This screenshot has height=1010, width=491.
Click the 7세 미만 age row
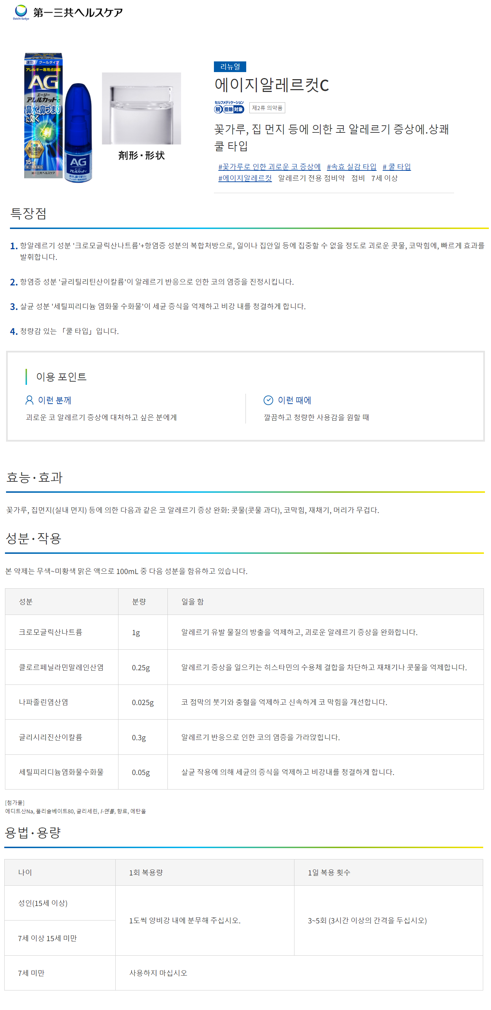pos(243,973)
